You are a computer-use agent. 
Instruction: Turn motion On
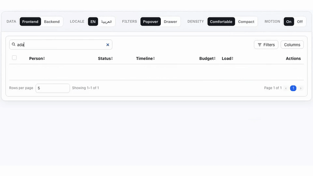pyautogui.click(x=289, y=22)
